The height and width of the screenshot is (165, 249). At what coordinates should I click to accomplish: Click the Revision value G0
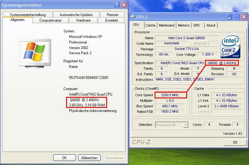coord(234,74)
